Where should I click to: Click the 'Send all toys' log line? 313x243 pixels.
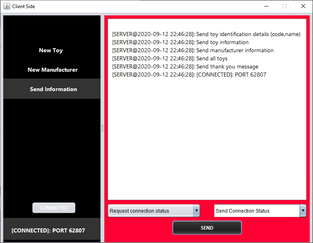tap(170, 58)
